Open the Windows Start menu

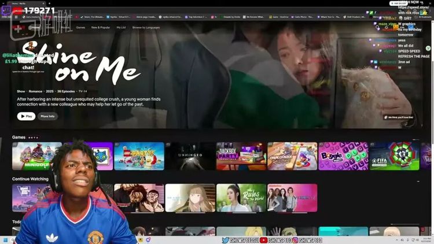[5, 240]
